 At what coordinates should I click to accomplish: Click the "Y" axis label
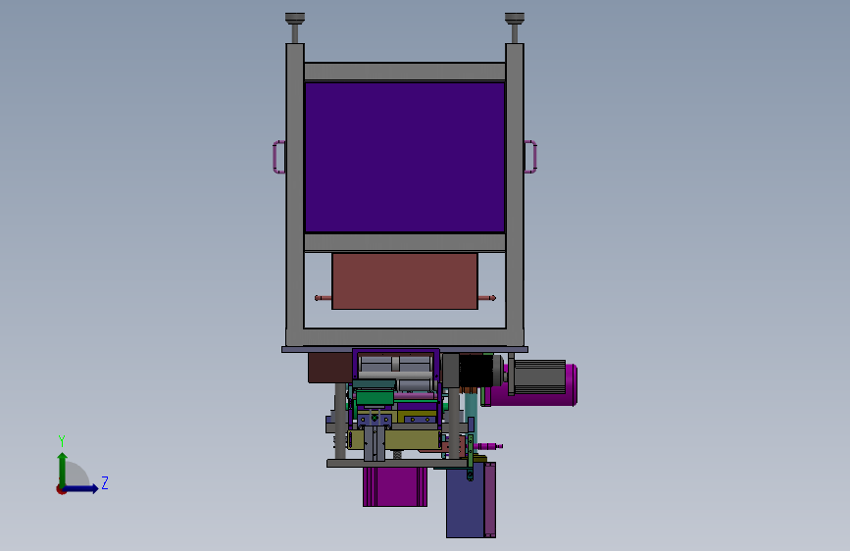pyautogui.click(x=62, y=440)
